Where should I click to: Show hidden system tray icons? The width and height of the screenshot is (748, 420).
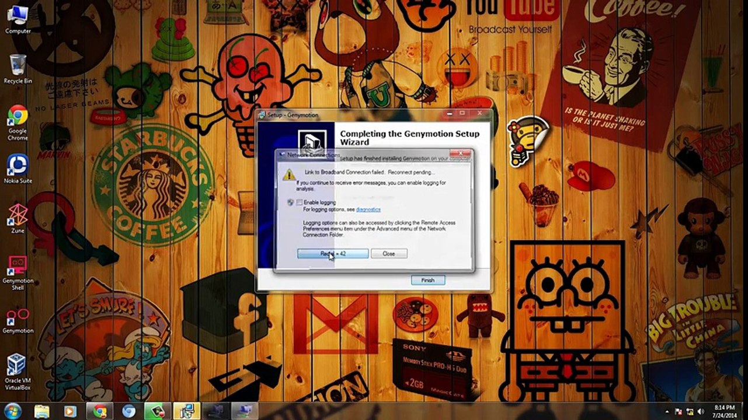coord(666,411)
